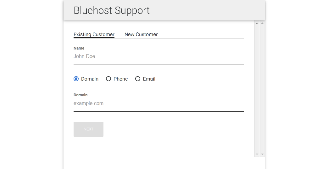The height and width of the screenshot is (169, 322).
Task: Switch to the Existing Customer tab
Action: (94, 34)
